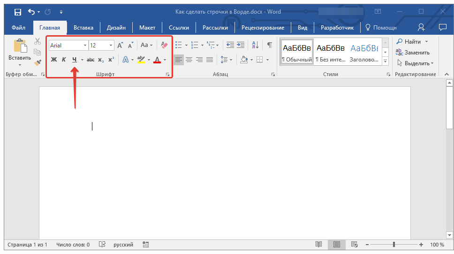Decrease font size with the smaller A
The image size is (454, 254).
tap(131, 45)
